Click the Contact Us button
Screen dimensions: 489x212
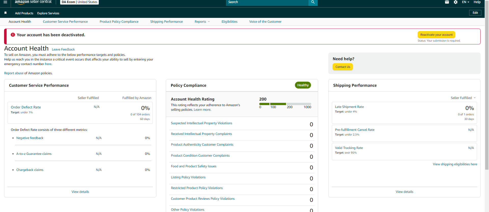tap(343, 67)
